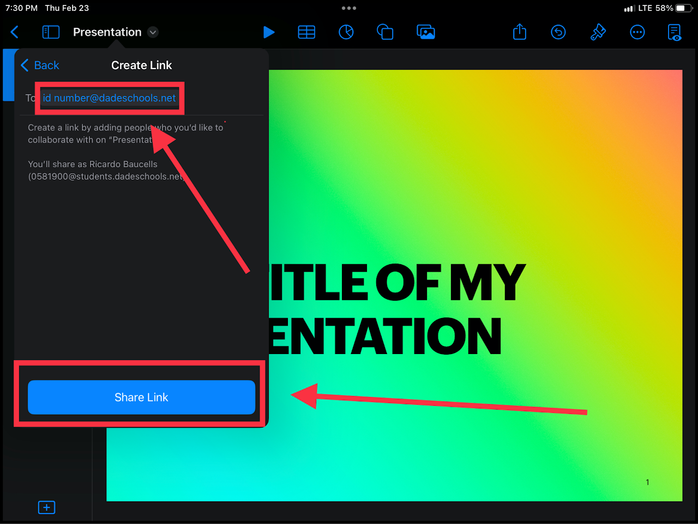Viewport: 698px width, 524px height.
Task: Go Back in the Create Link popover
Action: point(40,65)
